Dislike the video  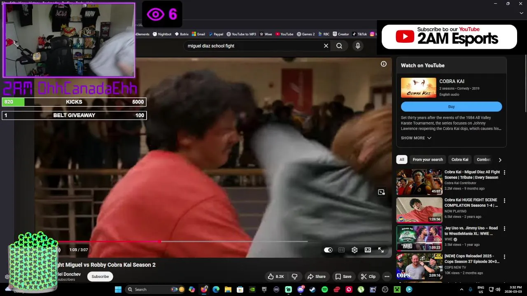tap(294, 277)
